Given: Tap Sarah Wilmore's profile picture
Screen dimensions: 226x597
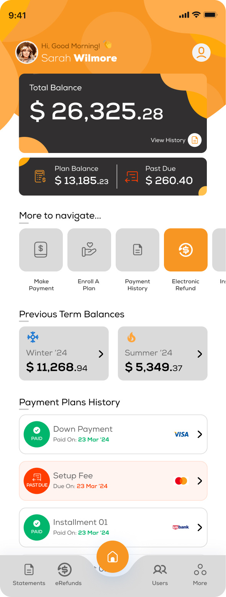Looking at the screenshot, I should point(27,52).
